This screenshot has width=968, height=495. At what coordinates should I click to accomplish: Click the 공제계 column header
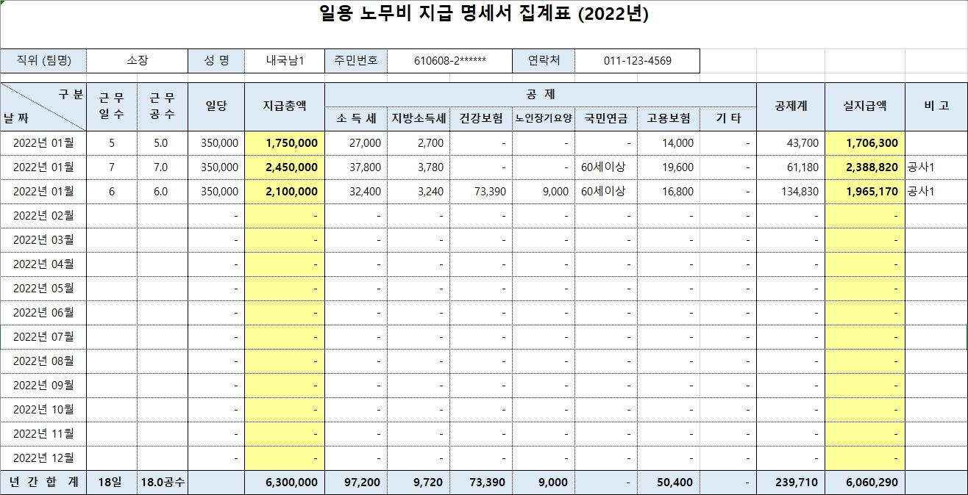pos(791,106)
